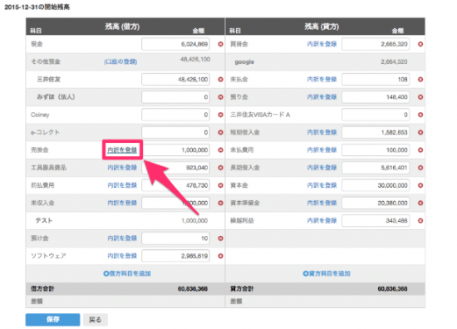Focus the ソフトウェア amount field
457x329 pixels.
[176, 256]
